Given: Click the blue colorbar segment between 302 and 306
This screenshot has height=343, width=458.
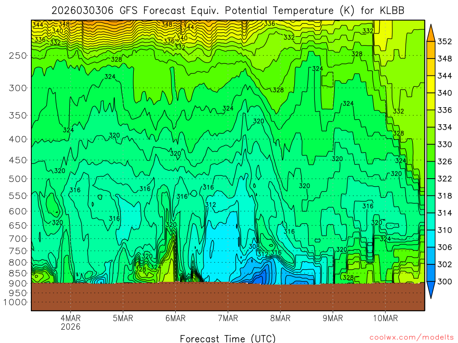Looking at the screenshot, I should 431,256.
